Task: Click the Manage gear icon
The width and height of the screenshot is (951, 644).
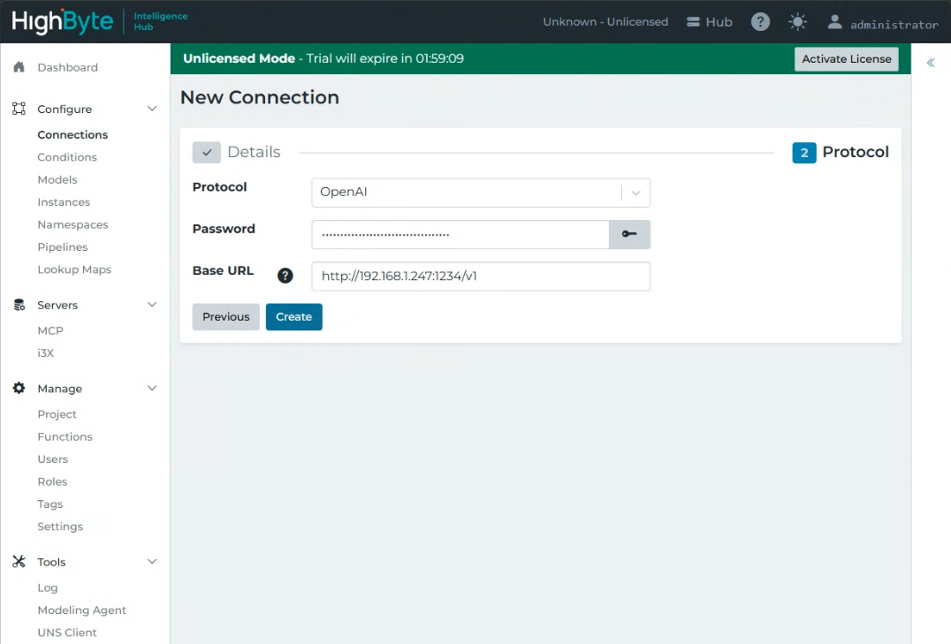Action: [19, 388]
